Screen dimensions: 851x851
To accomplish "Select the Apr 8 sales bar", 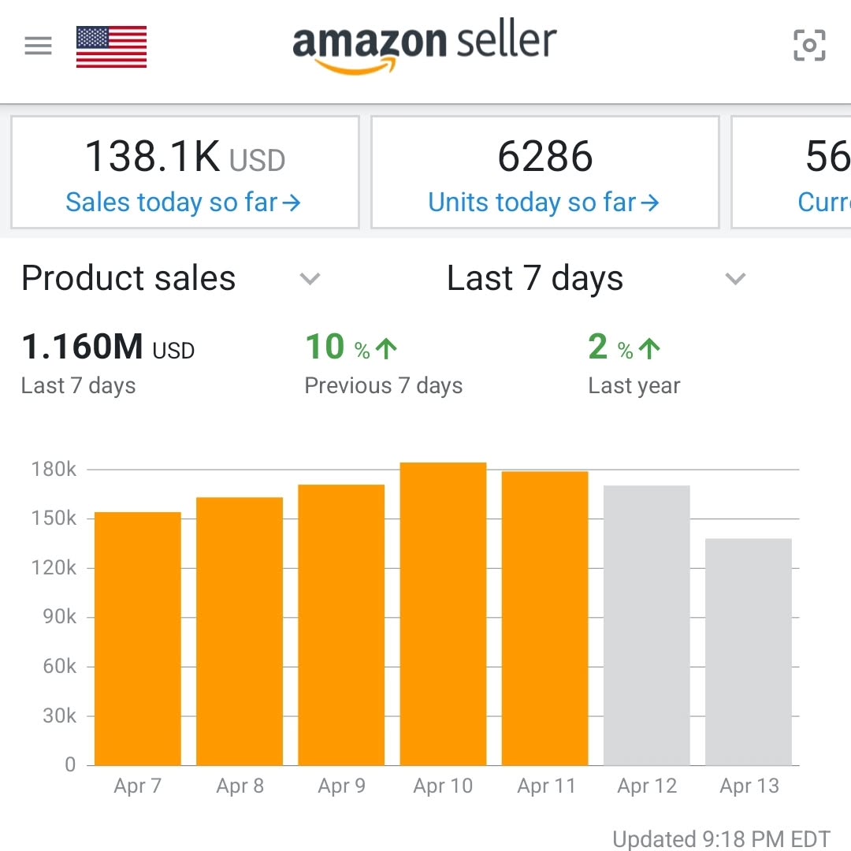I will click(240, 630).
